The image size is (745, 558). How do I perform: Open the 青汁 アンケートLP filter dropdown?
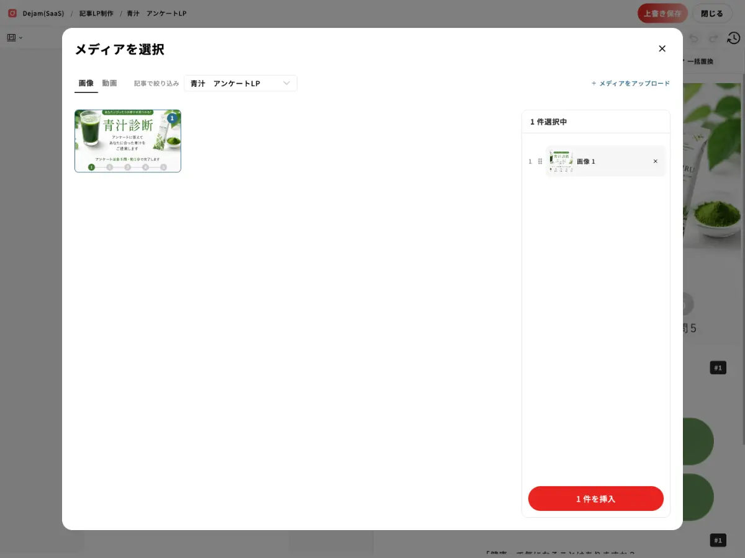pyautogui.click(x=240, y=83)
